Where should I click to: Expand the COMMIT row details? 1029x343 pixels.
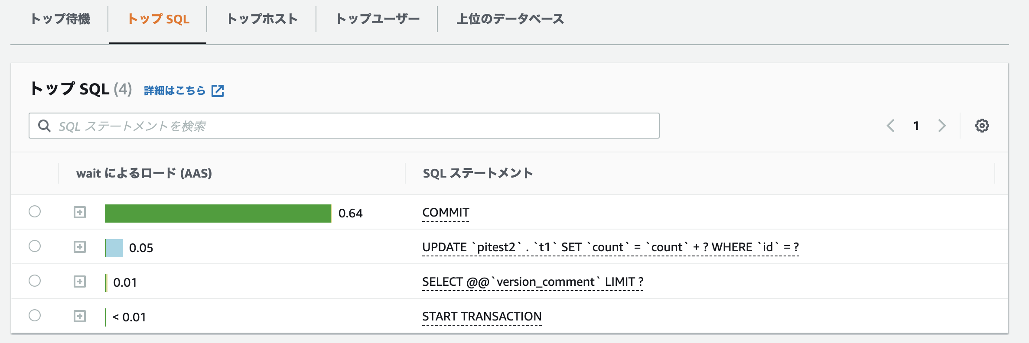80,212
